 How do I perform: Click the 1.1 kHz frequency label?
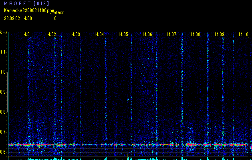coord(3,52)
